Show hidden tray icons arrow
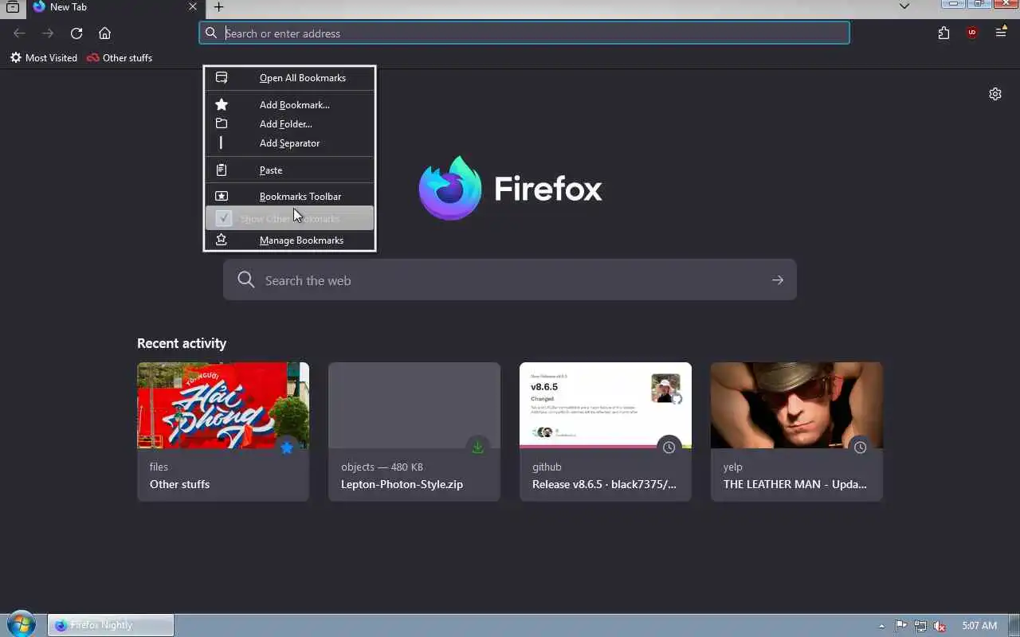This screenshot has height=637, width=1020. (881, 626)
